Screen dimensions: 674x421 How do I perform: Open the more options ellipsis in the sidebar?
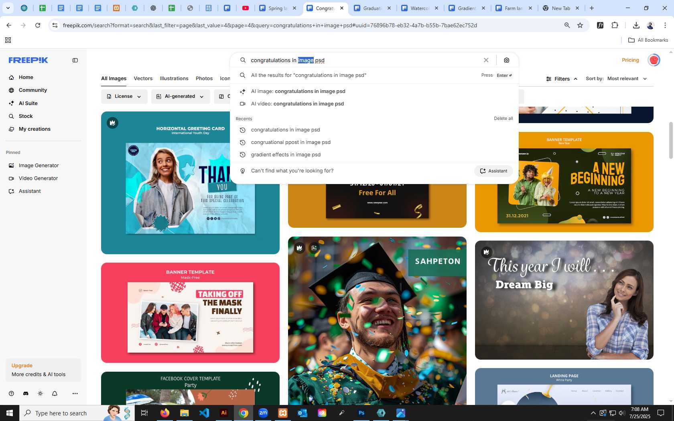coord(75,394)
